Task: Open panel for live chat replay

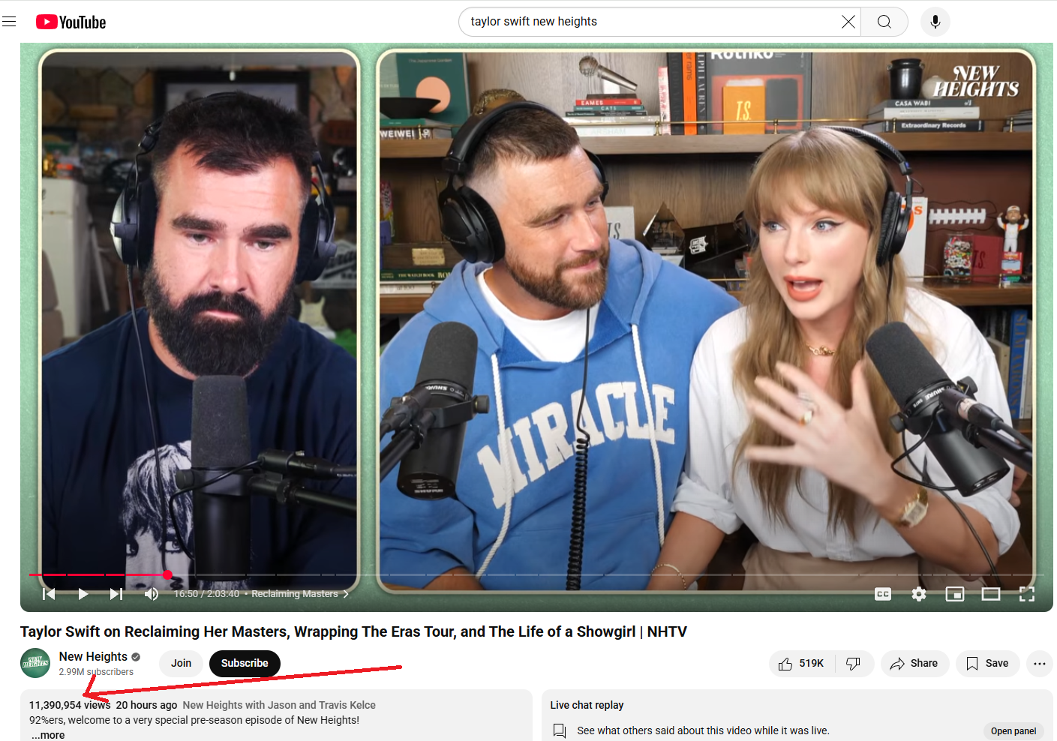Action: (x=1013, y=730)
